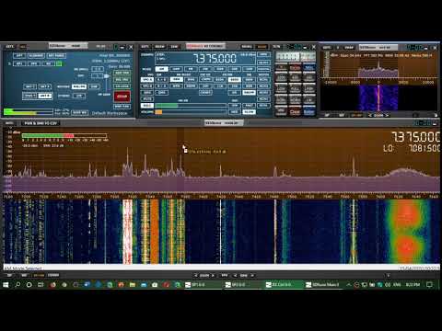Image resolution: width=442 pixels, height=331 pixels.
Task: Open SETT. in SDRuno Main window
Action: [x=10, y=47]
